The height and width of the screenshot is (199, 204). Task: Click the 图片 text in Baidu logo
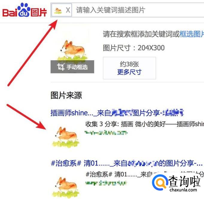click(39, 13)
